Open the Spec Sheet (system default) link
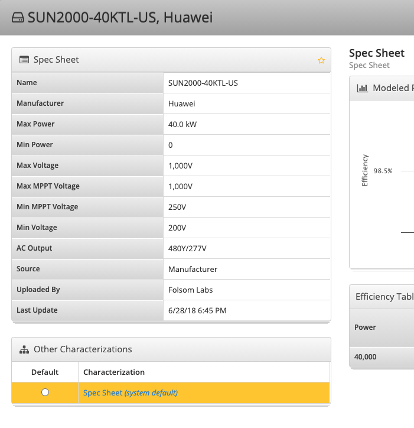Image resolution: width=414 pixels, height=428 pixels. (x=131, y=393)
